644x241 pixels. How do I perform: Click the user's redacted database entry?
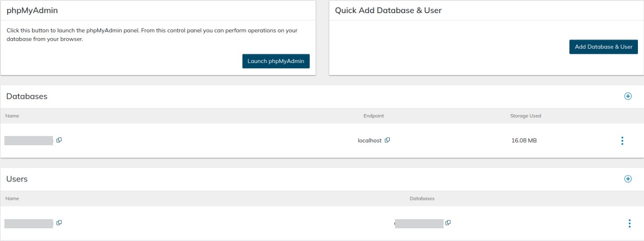tap(419, 224)
